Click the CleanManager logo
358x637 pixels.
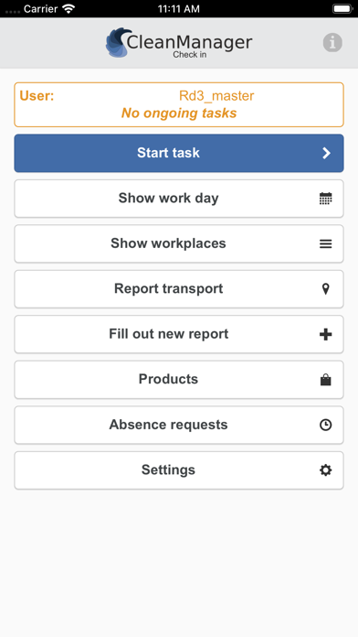pyautogui.click(x=179, y=43)
